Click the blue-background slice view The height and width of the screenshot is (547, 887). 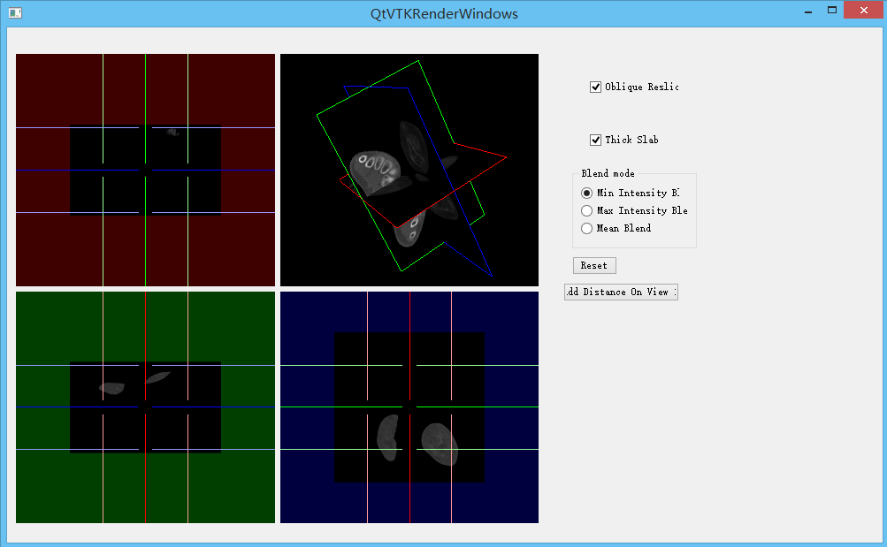[409, 407]
